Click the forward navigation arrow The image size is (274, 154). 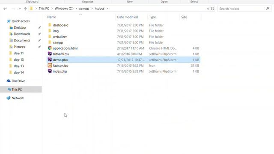(13, 9)
